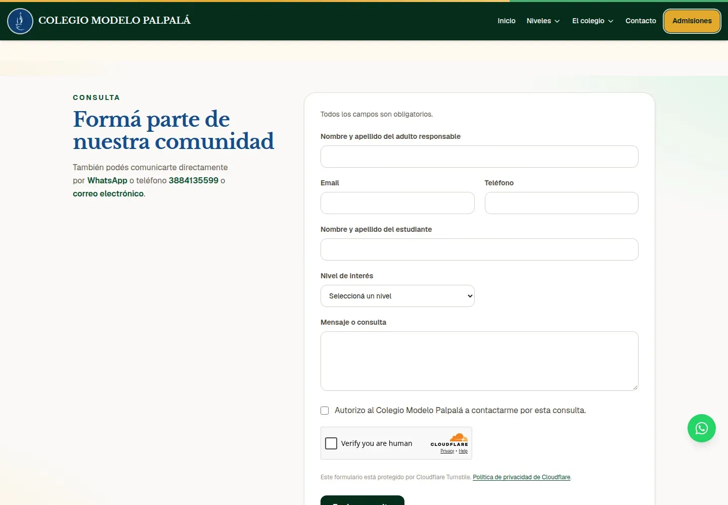Open Política de privacidad de Cloudflare link
The image size is (728, 505).
click(x=522, y=477)
